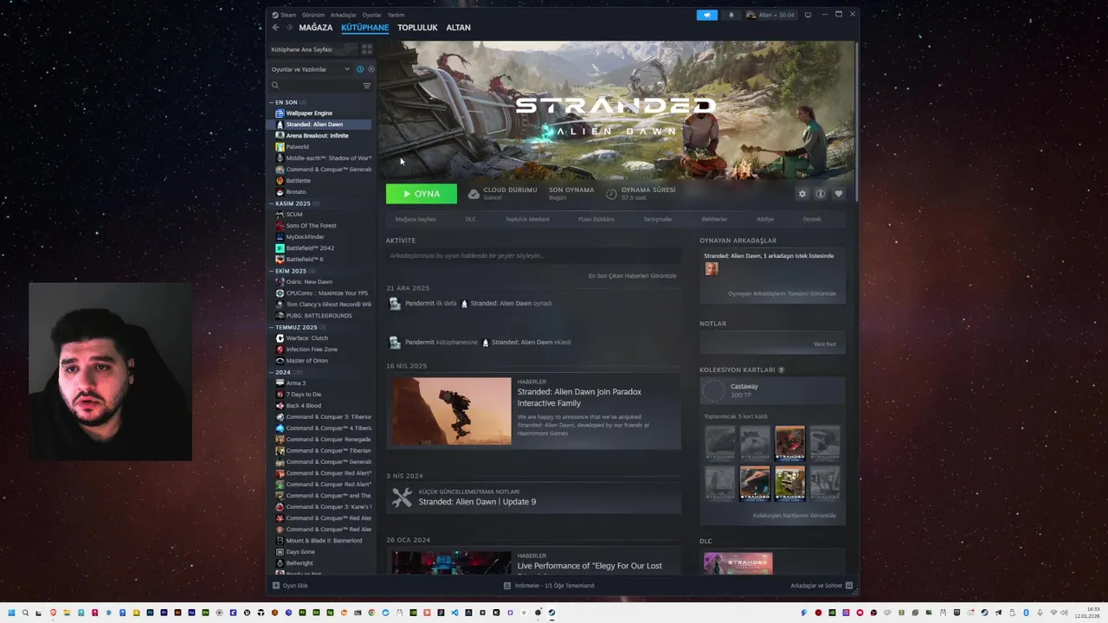The image size is (1108, 623).
Task: Click the Update 9 wrench icon
Action: tap(402, 498)
